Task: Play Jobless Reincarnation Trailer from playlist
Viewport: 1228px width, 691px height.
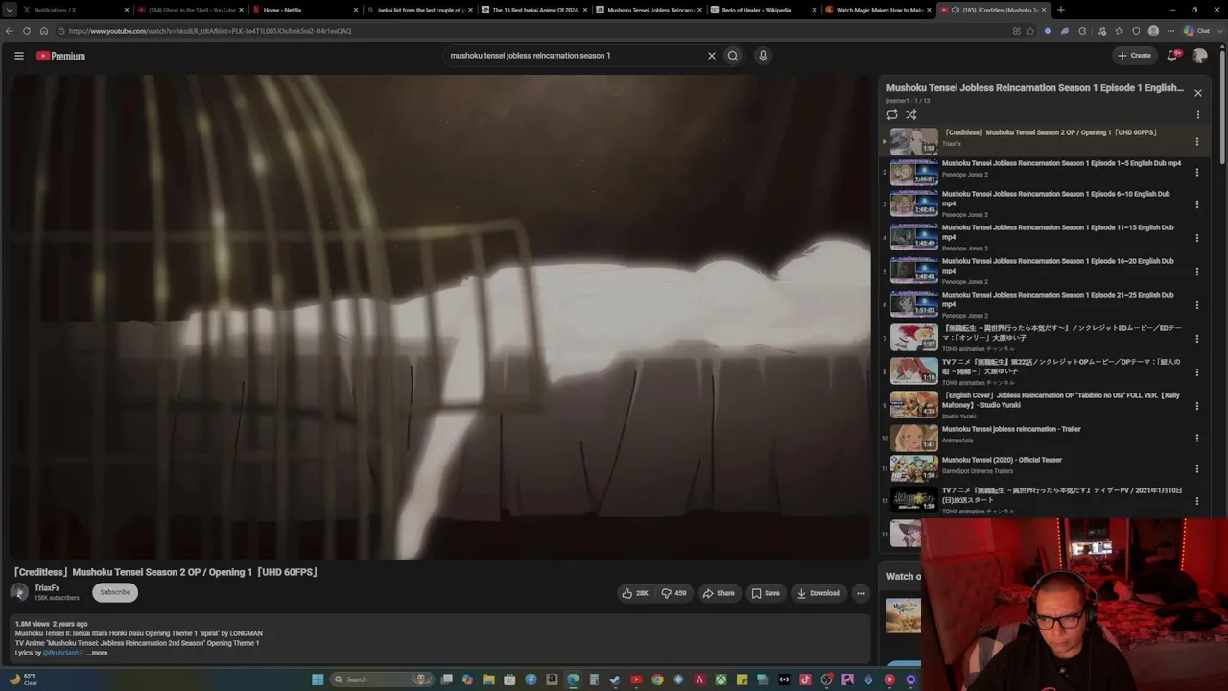Action: coord(914,438)
